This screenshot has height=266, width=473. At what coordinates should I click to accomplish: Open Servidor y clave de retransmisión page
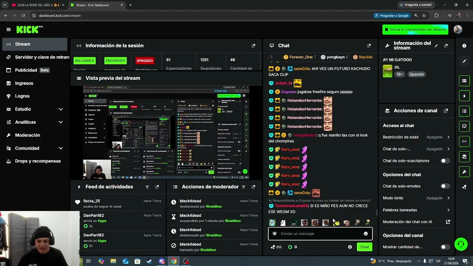[35, 57]
